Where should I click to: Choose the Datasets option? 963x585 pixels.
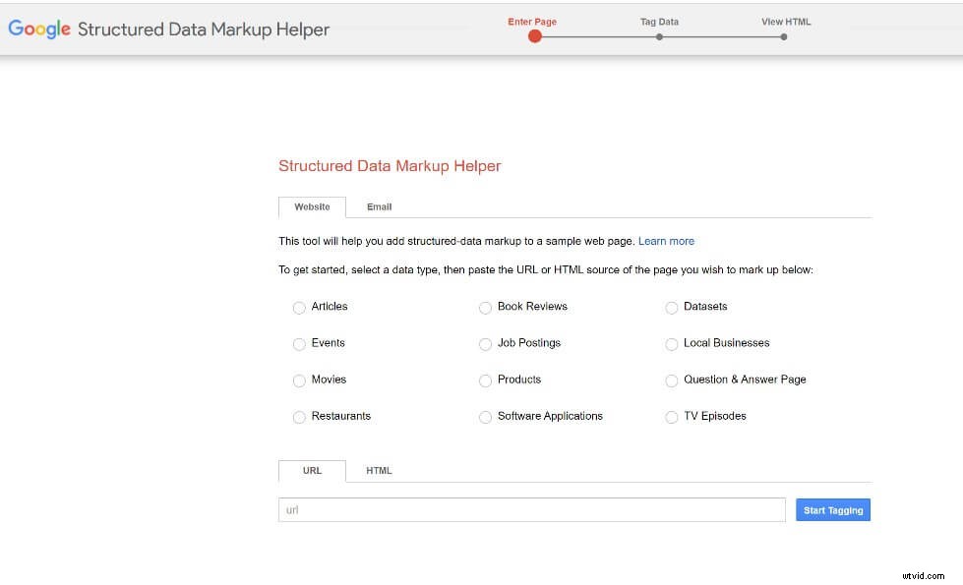pos(672,307)
